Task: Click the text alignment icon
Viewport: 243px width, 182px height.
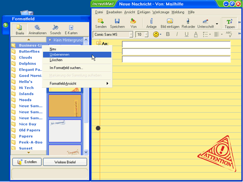Action: pos(217,34)
